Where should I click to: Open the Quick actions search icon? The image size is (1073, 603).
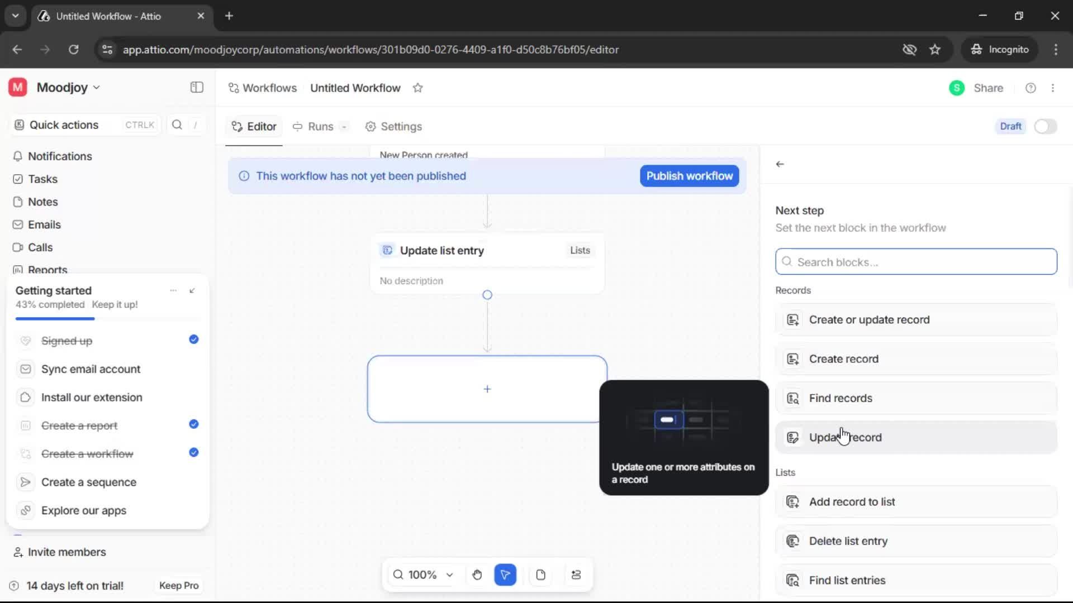coord(177,125)
